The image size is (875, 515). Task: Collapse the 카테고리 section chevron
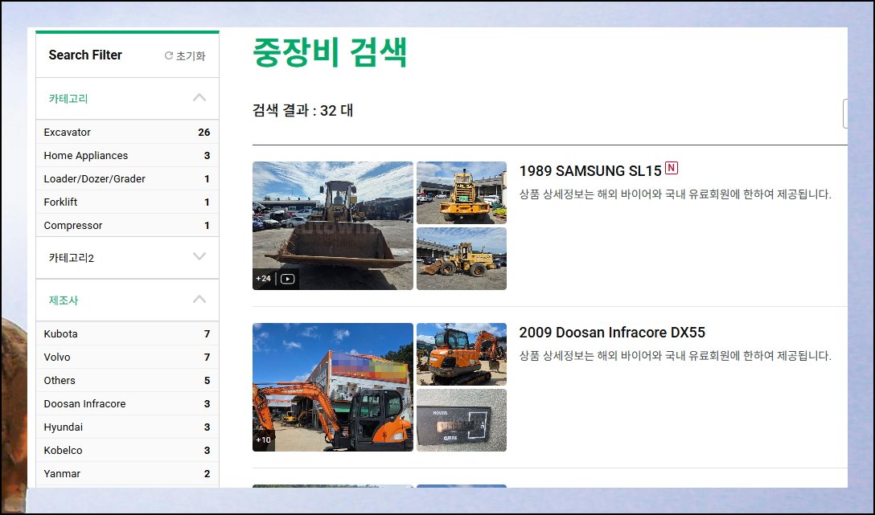click(x=199, y=98)
